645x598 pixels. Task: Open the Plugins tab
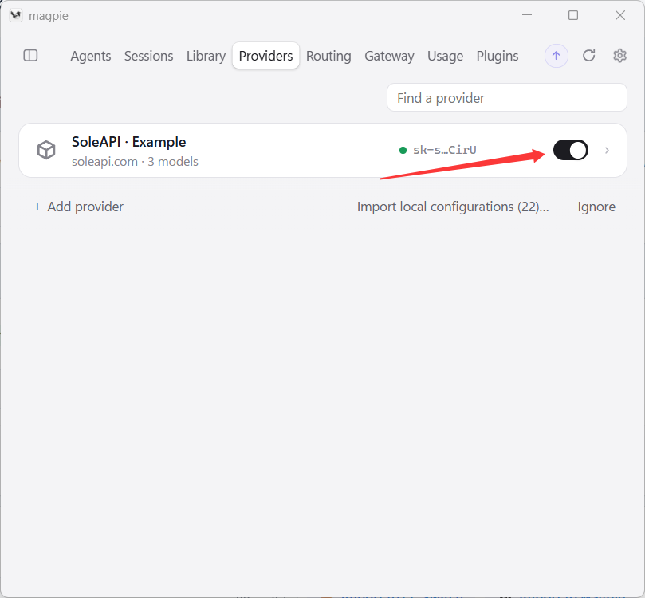point(498,56)
